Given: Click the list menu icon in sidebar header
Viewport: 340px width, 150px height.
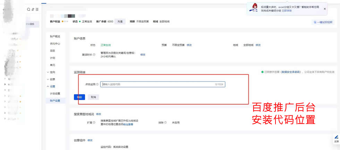Looking at the screenshot, I should pos(37,9).
